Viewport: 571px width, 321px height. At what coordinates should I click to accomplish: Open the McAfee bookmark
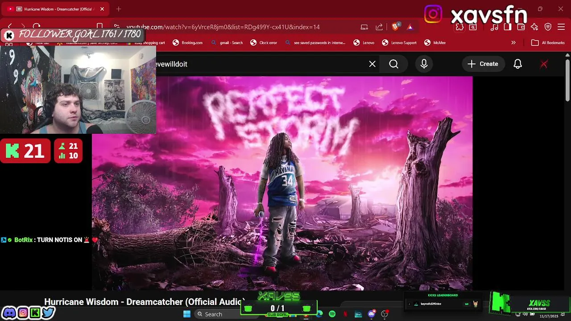coord(435,43)
